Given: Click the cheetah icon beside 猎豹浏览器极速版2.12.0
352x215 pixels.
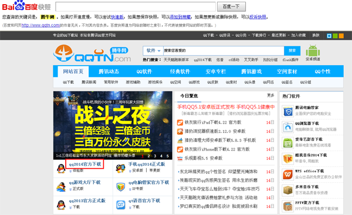Looking at the screenshot, I should tap(180, 131).
